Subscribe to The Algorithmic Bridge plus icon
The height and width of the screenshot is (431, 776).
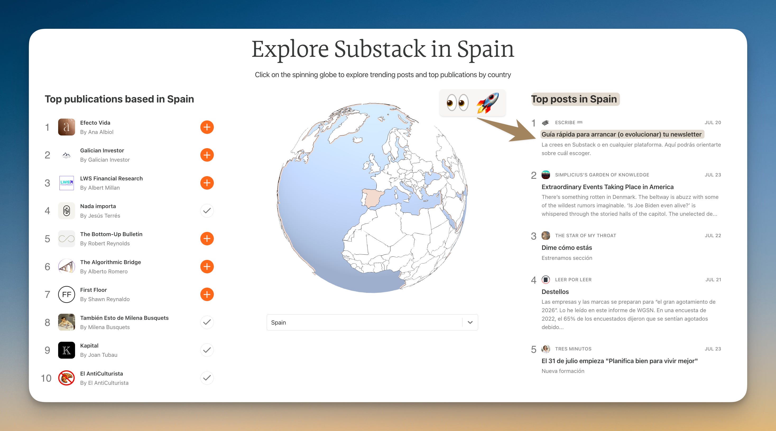pos(207,266)
